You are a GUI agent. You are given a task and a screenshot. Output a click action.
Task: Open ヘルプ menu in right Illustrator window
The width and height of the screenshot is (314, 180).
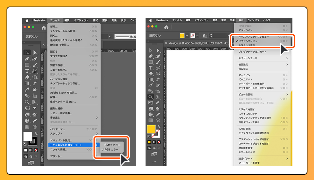pos(267,20)
